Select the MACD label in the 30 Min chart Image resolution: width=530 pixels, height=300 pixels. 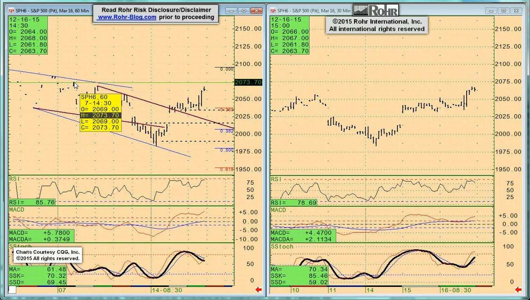[x=278, y=210]
